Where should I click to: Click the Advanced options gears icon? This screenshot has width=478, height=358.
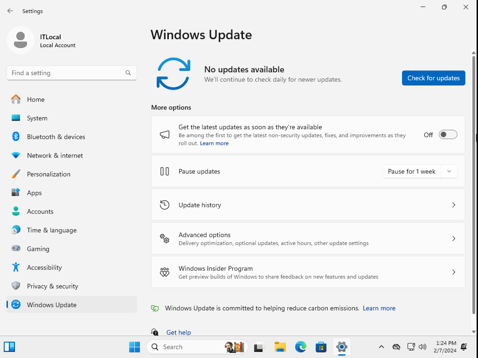(165, 239)
